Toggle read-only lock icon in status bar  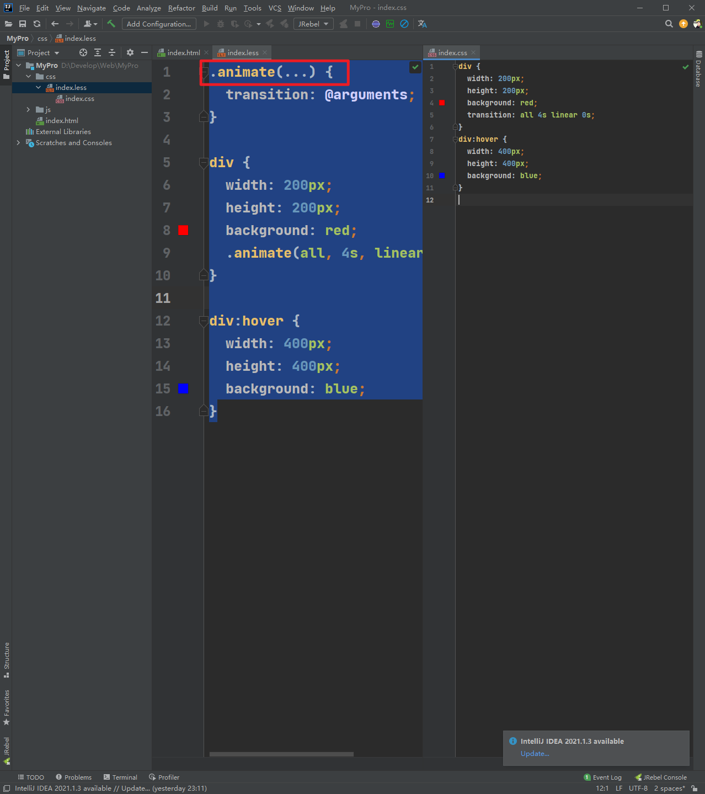pos(695,788)
